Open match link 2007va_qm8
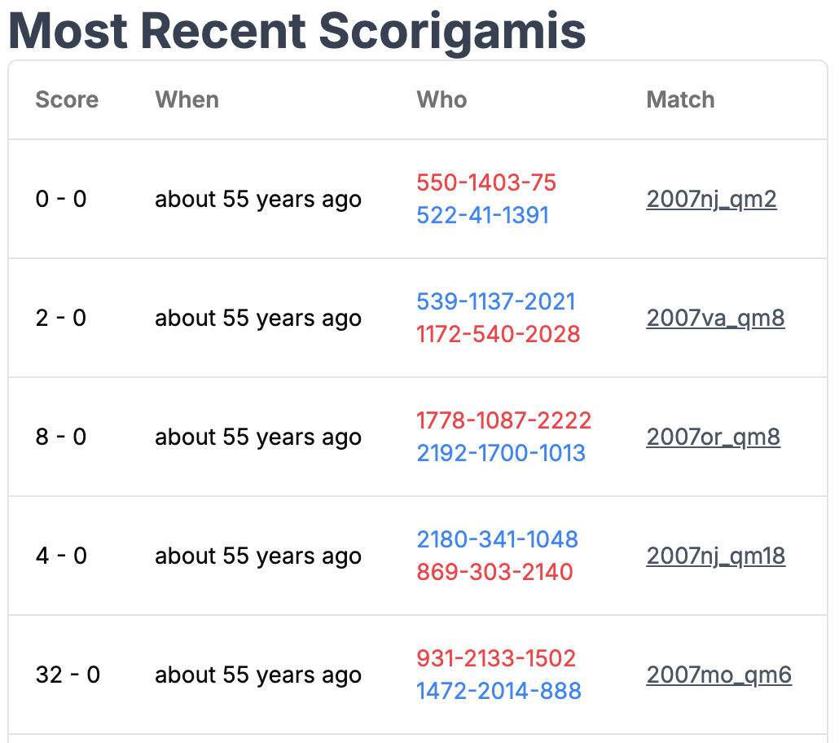The image size is (839, 743). (x=715, y=319)
